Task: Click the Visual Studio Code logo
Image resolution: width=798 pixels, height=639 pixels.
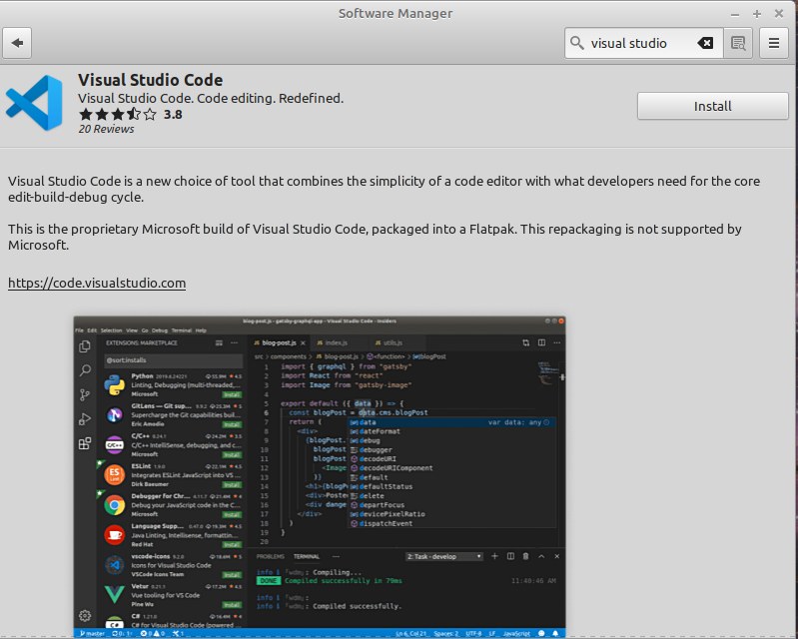Action: tap(34, 103)
